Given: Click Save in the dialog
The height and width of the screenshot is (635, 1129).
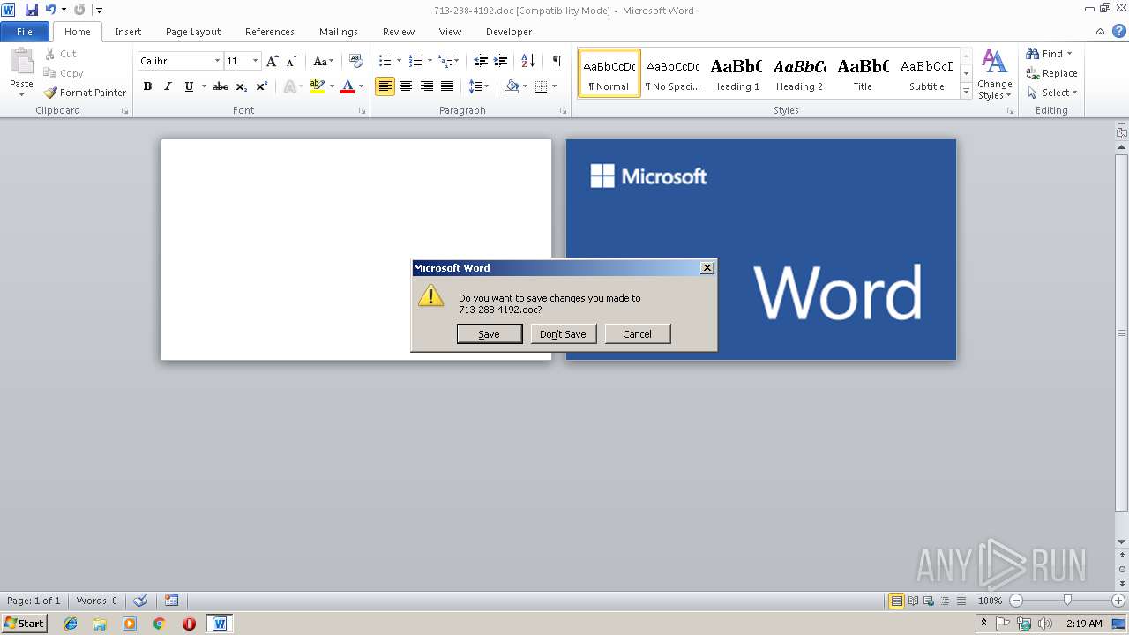Looking at the screenshot, I should [x=490, y=334].
